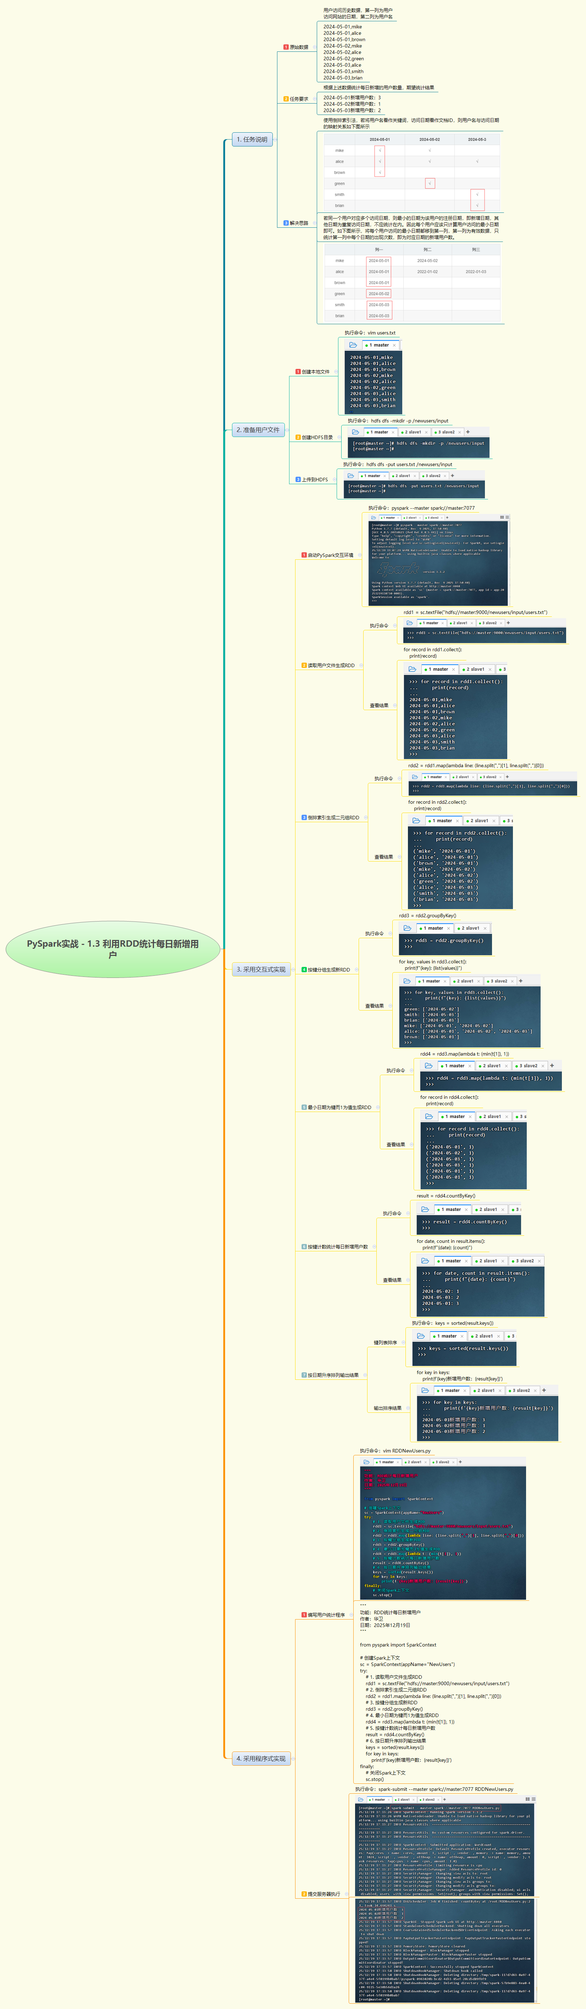The width and height of the screenshot is (586, 2009).
Task: Click text 执行命令：hdfs dfs -mkdir -p /newusers/input
Action: click(398, 421)
